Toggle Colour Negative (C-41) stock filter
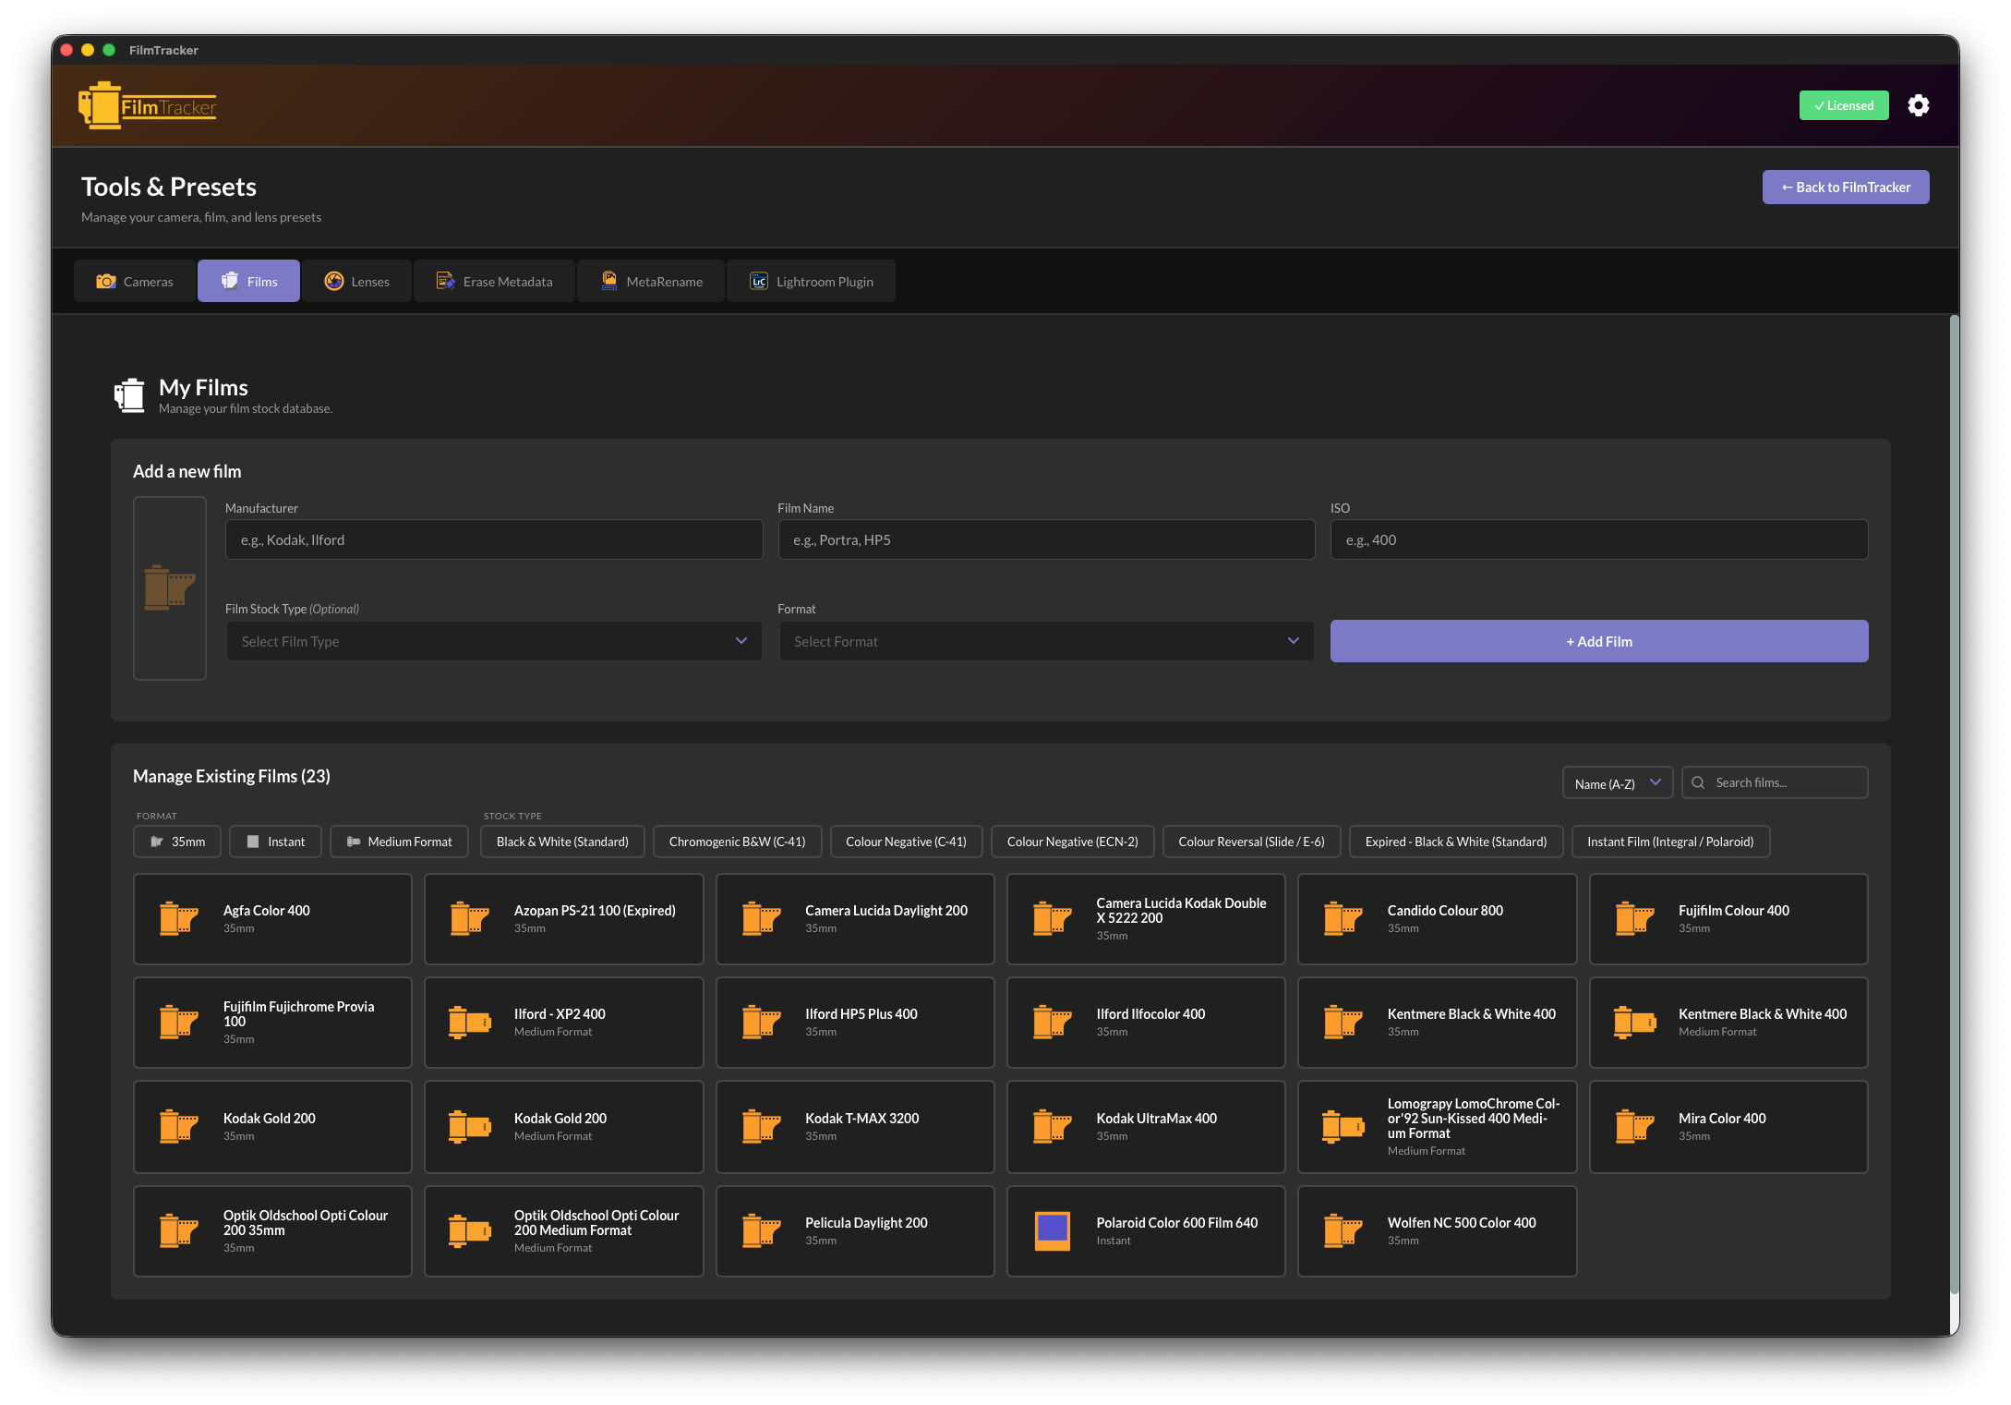The width and height of the screenshot is (2011, 1405). tap(905, 842)
